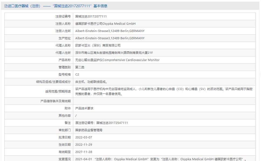Click the 生效日期 label
261x161 pixels.
coord(64,145)
